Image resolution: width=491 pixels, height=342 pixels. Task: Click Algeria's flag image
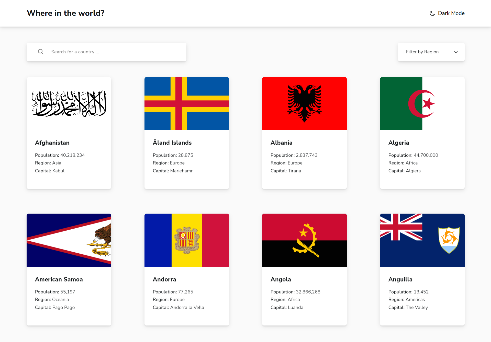(x=422, y=103)
